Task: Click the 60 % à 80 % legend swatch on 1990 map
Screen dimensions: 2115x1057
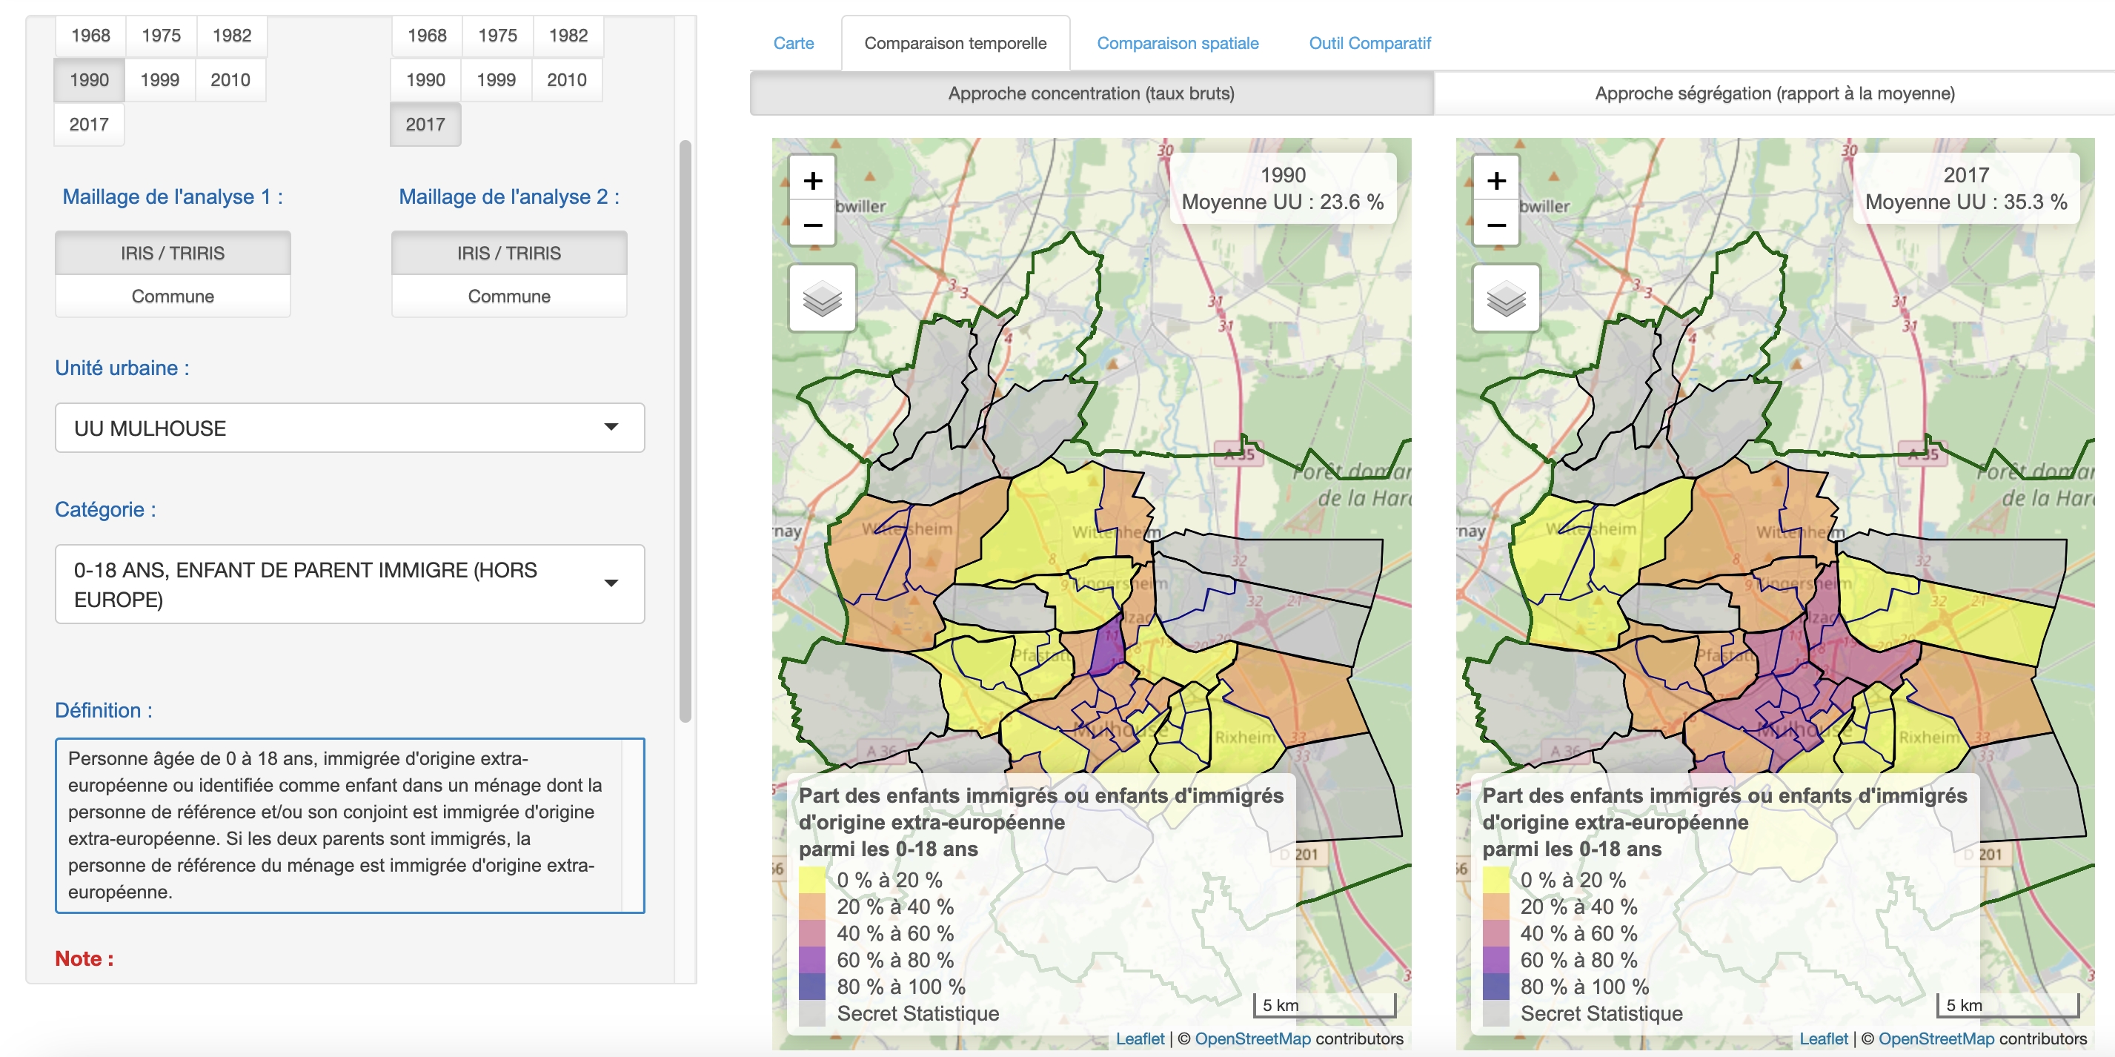Action: [x=811, y=959]
